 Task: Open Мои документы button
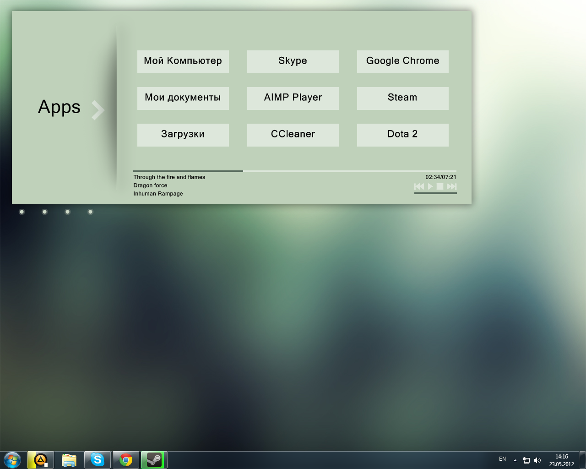[x=183, y=98]
